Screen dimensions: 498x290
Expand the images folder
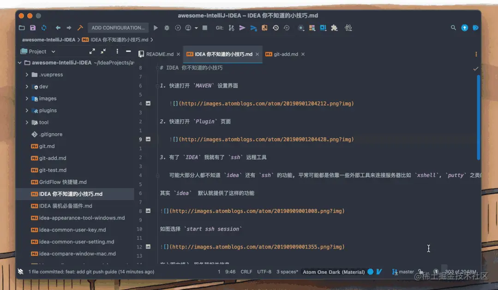click(x=27, y=99)
